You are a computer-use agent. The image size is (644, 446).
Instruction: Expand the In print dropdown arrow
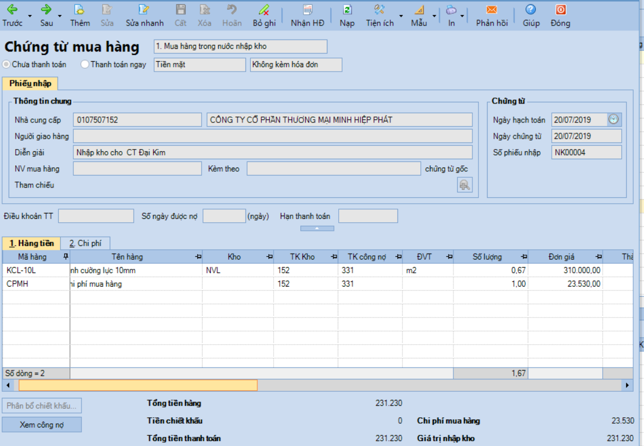tap(462, 16)
